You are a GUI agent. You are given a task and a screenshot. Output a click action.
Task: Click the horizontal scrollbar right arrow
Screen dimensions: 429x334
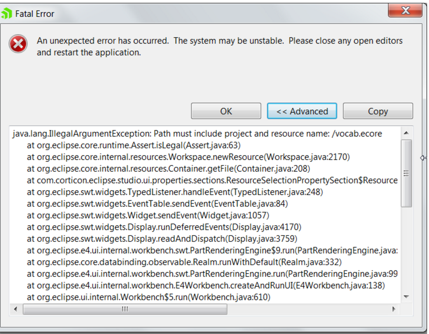[393, 309]
